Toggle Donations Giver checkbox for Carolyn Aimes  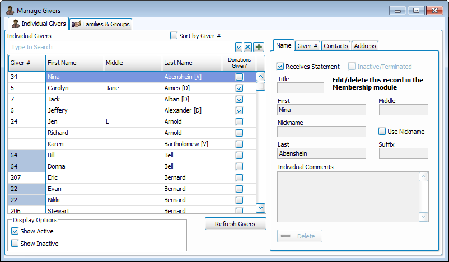tap(239, 88)
